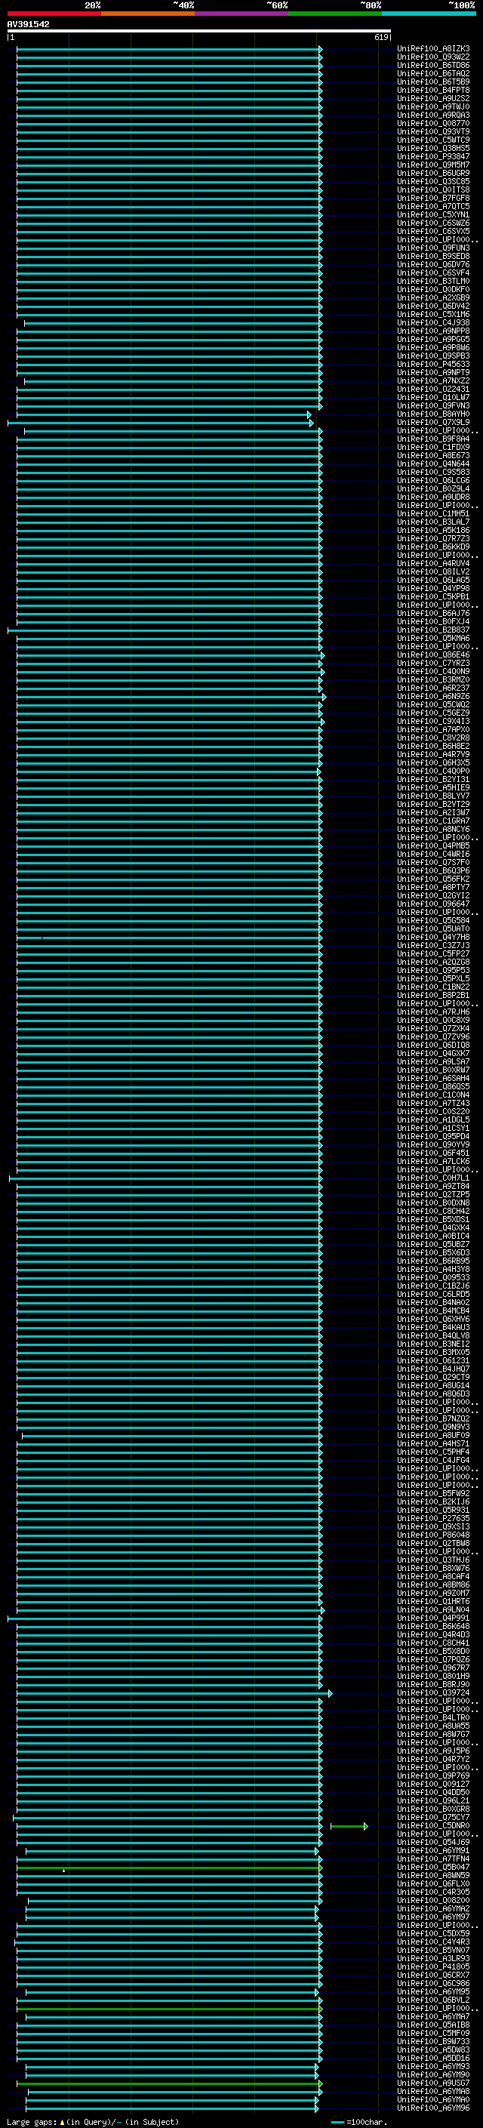Open hit UniRef100_Q93W22

(433, 57)
